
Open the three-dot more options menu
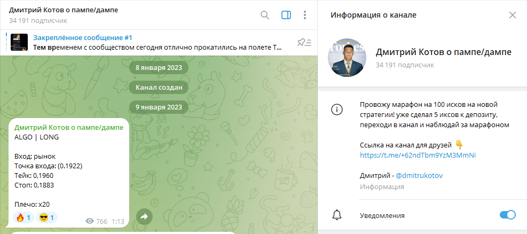click(x=304, y=15)
